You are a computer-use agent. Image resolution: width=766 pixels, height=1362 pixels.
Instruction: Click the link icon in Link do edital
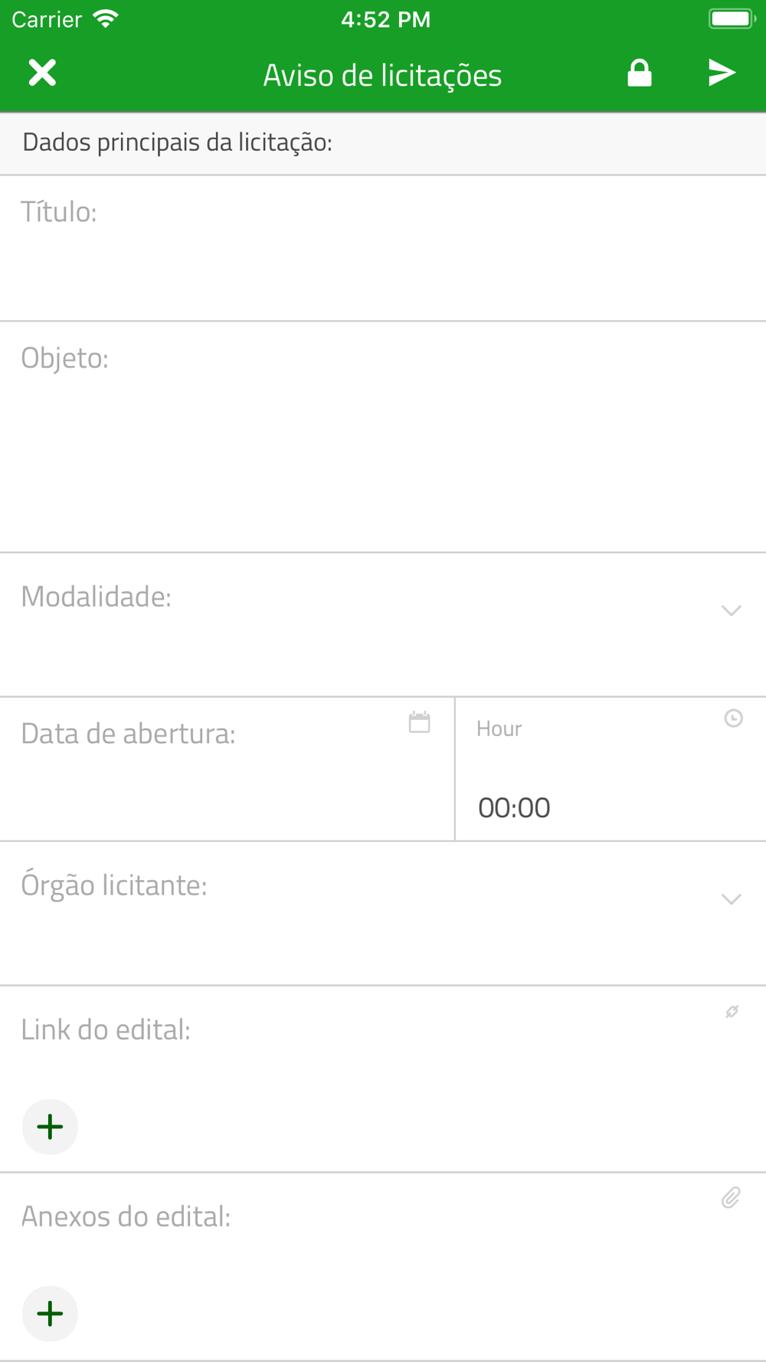click(732, 1011)
